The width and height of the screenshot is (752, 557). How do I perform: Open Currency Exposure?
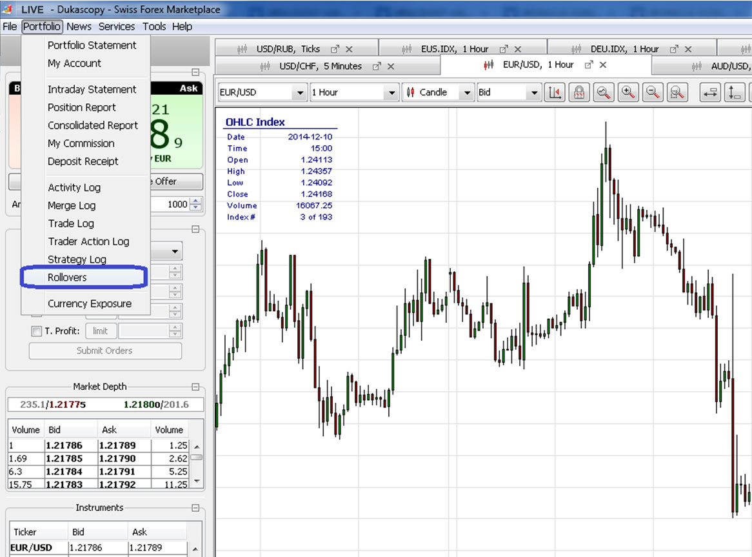pyautogui.click(x=89, y=304)
